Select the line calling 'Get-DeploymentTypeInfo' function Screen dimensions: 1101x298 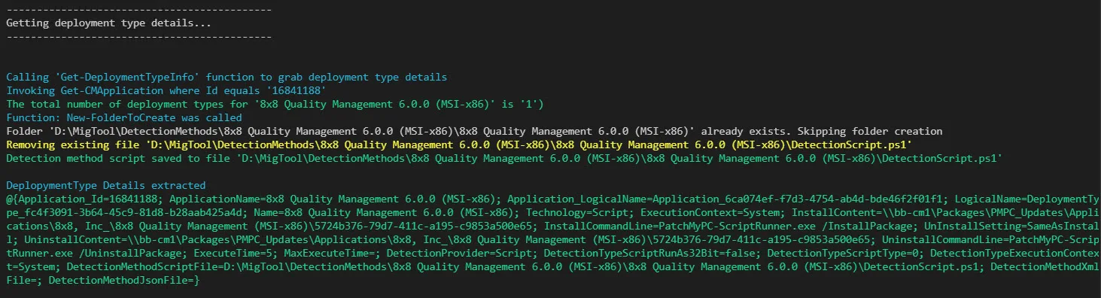(227, 78)
